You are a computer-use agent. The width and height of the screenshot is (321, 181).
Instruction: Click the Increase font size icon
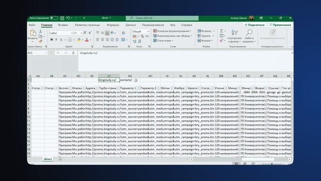click(x=85, y=33)
